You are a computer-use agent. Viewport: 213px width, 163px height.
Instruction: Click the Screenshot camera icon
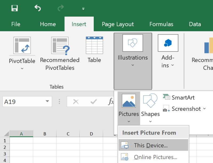click(166, 108)
